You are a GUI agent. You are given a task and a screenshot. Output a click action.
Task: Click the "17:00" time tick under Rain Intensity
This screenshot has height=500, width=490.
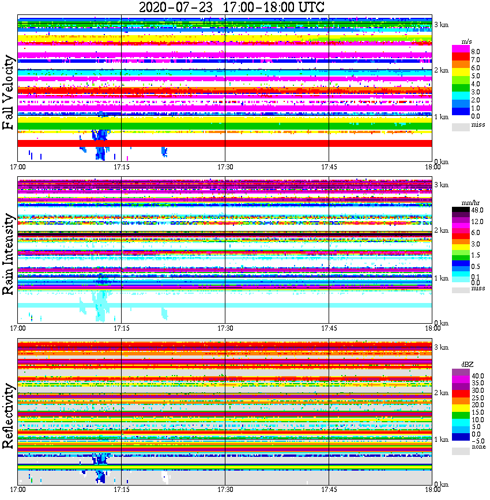coord(18,328)
